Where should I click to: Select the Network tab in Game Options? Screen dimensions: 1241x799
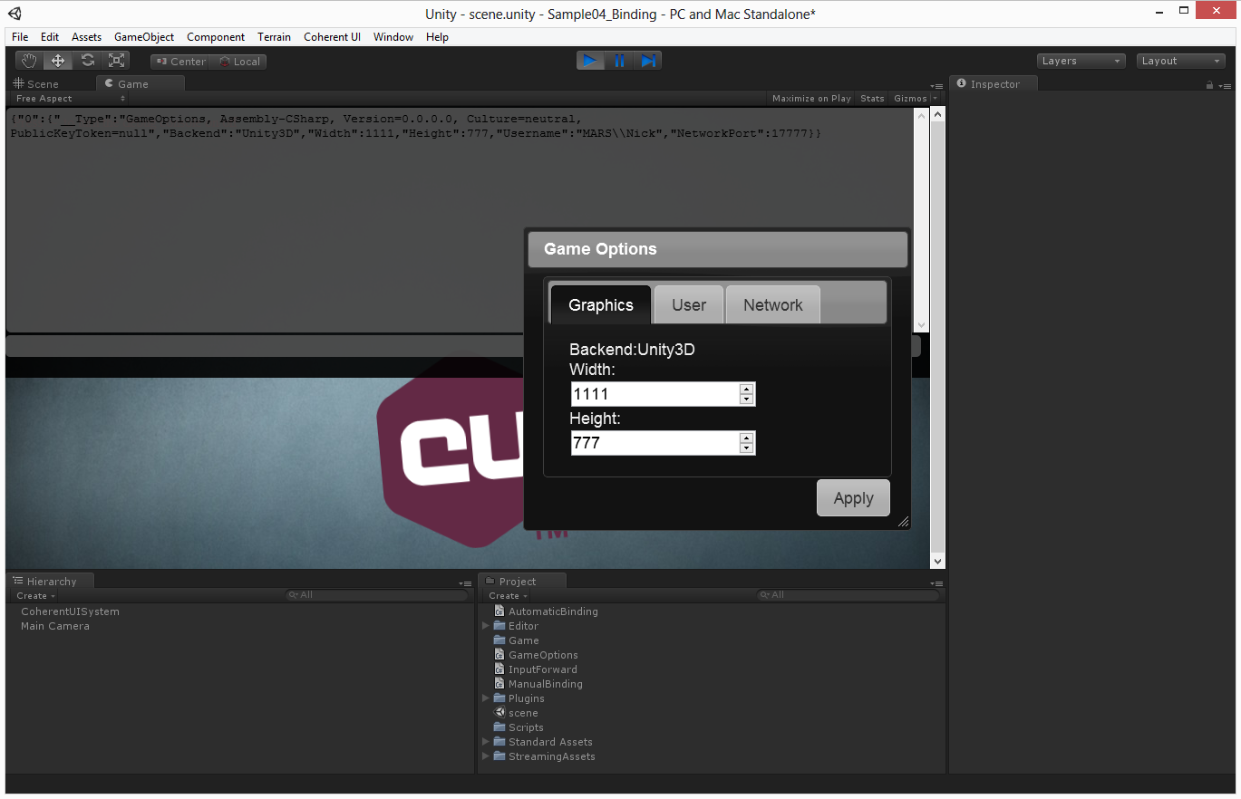(x=773, y=304)
